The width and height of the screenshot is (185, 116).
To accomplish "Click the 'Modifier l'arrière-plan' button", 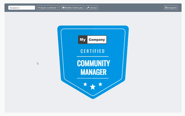I will (x=73, y=8).
